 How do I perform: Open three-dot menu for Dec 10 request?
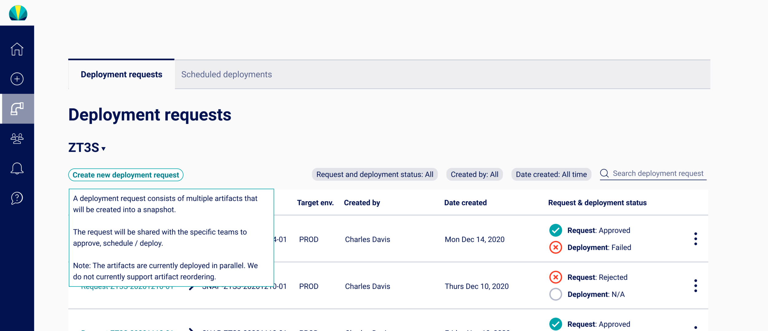pyautogui.click(x=696, y=286)
